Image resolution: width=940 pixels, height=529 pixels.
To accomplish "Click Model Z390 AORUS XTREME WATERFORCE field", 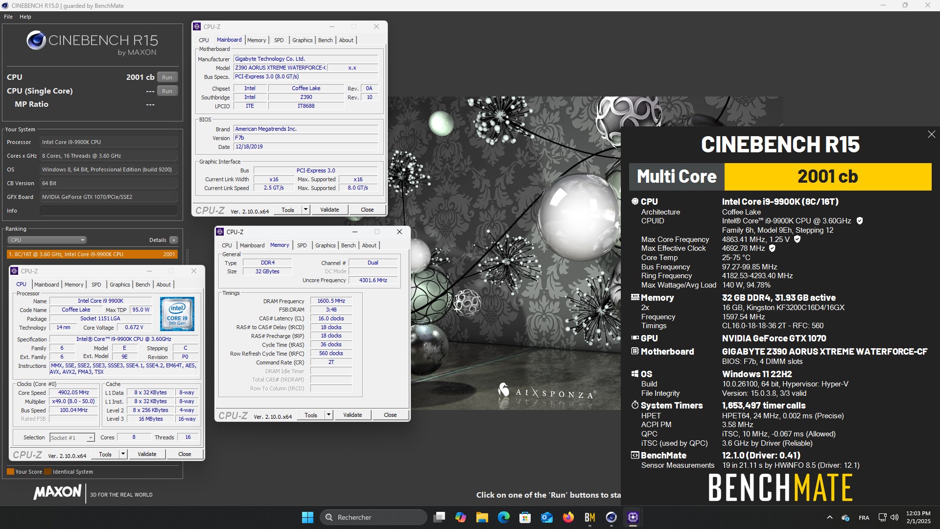I will coord(280,68).
